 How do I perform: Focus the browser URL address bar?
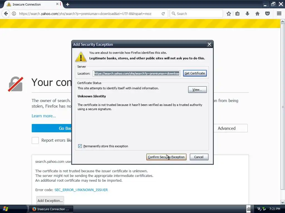(x=85, y=14)
